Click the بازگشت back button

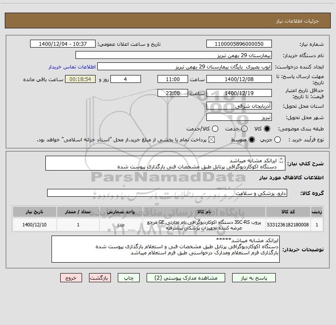(x=100, y=278)
